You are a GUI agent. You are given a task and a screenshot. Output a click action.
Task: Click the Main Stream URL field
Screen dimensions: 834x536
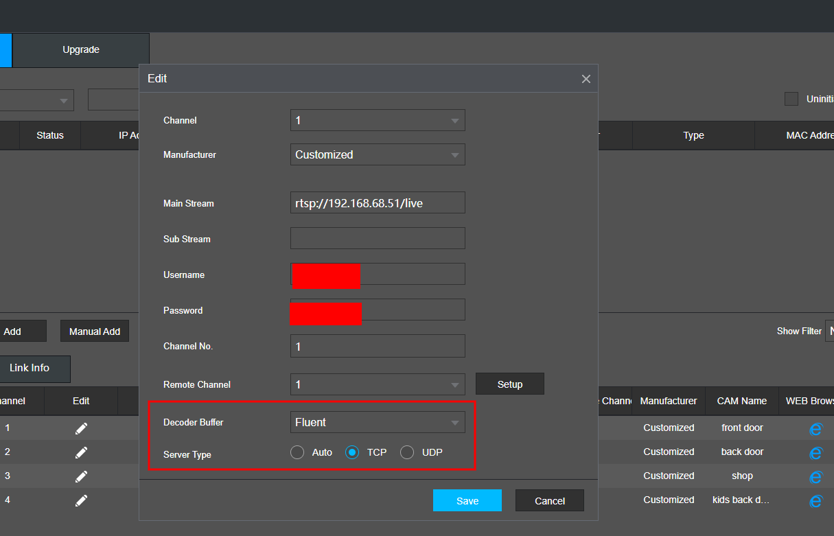point(378,202)
